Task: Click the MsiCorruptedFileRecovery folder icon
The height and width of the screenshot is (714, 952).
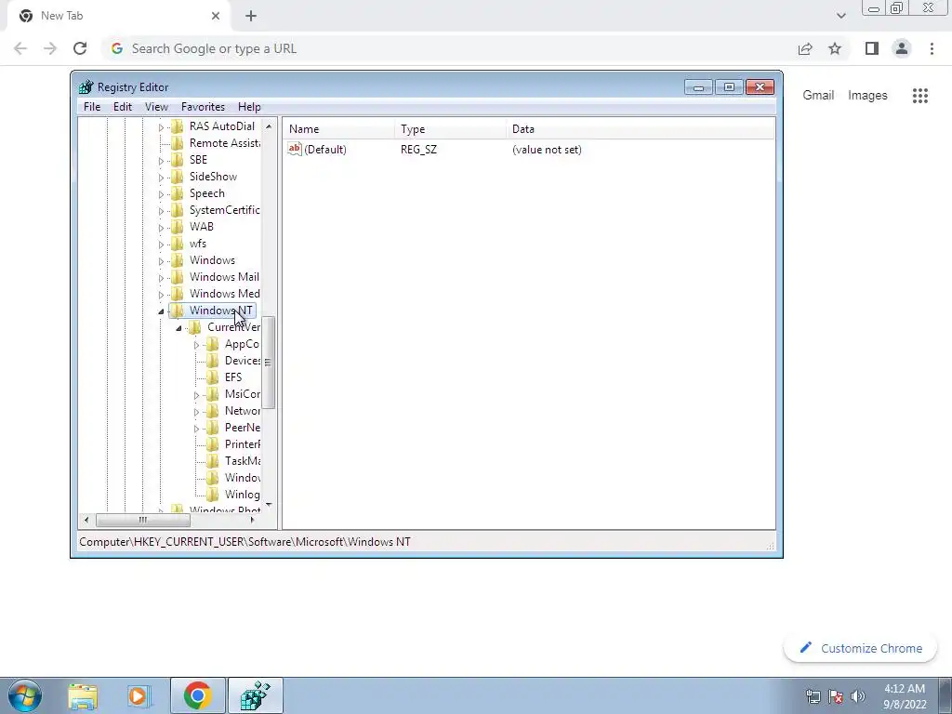Action: point(213,394)
